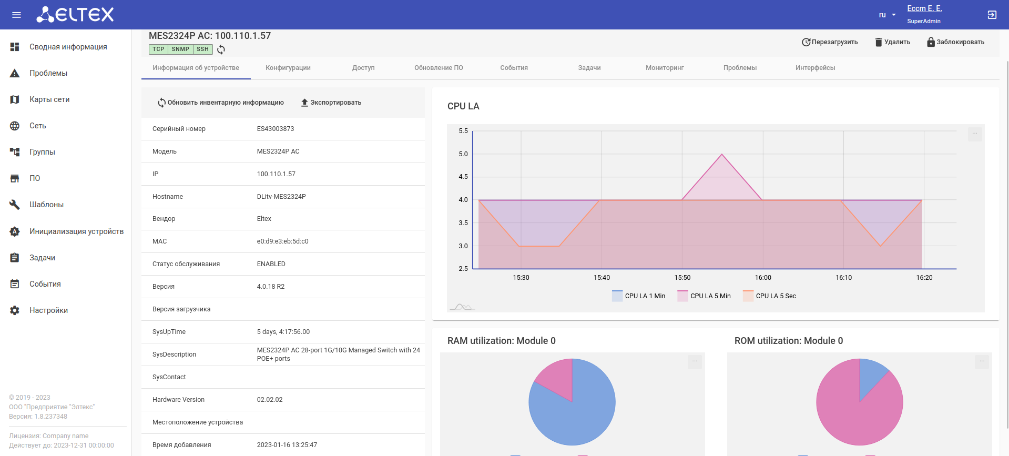Open the hamburger navigation menu

(16, 15)
